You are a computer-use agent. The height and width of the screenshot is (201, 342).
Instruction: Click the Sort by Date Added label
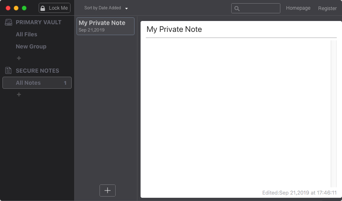coord(102,8)
